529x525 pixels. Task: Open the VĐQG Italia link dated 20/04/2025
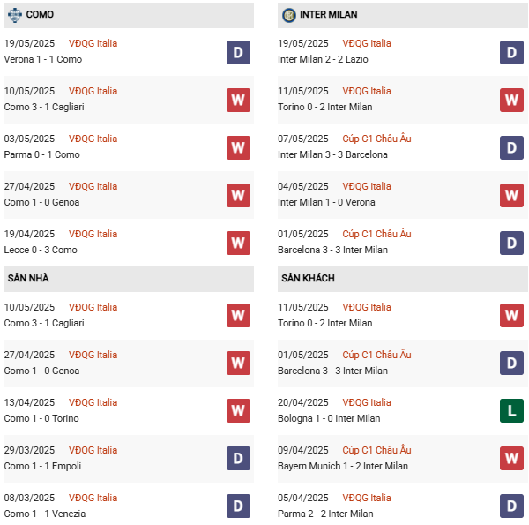pyautogui.click(x=367, y=402)
